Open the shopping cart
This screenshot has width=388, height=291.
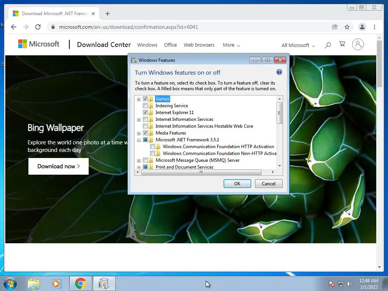[x=342, y=44]
